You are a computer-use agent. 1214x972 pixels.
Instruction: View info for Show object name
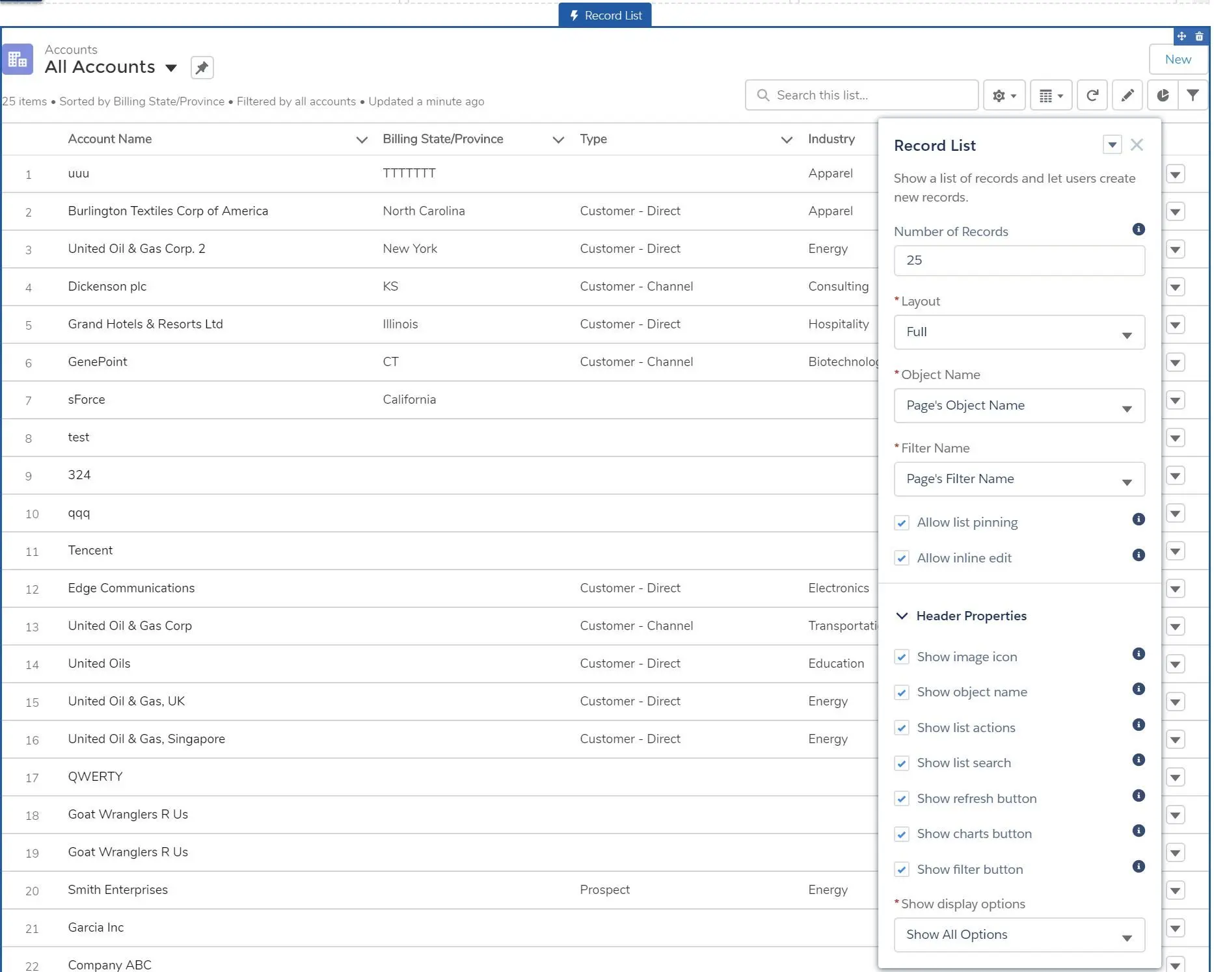(x=1139, y=689)
